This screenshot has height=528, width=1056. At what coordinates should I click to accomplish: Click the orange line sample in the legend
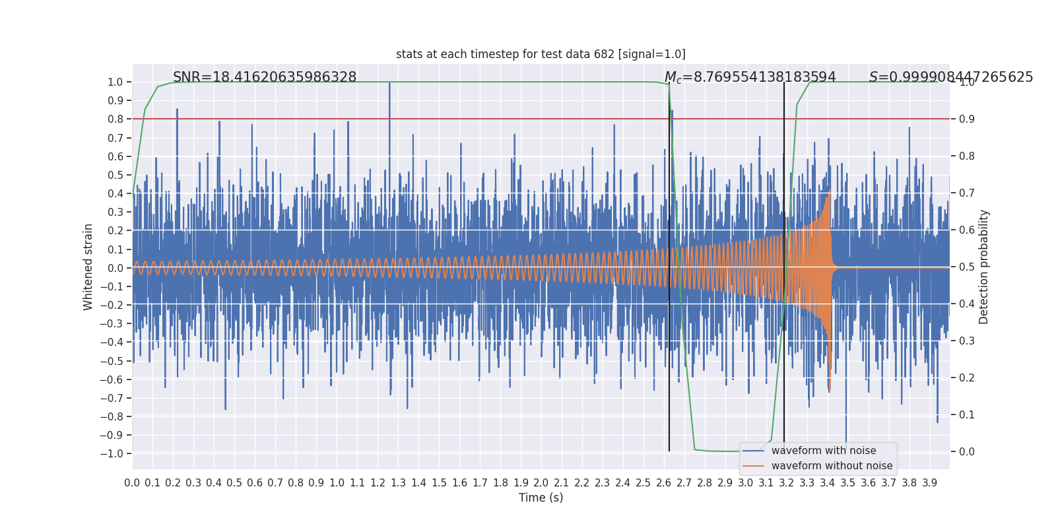click(x=754, y=466)
